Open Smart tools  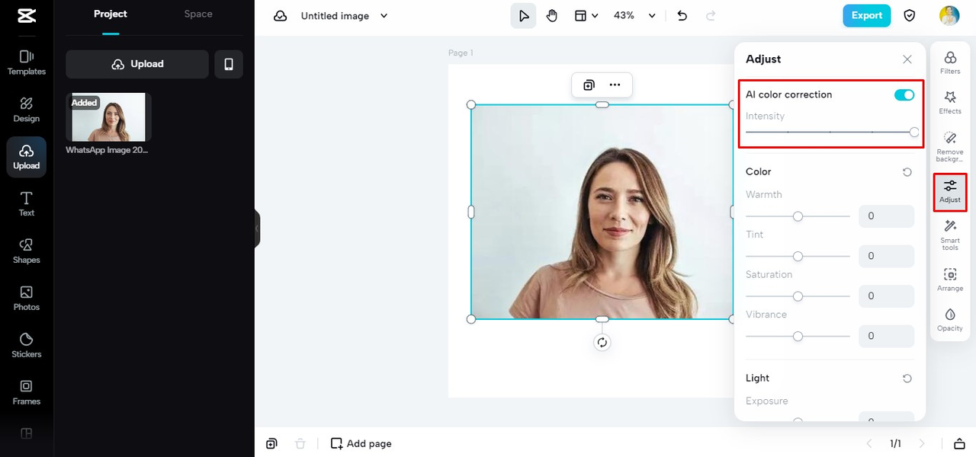950,235
